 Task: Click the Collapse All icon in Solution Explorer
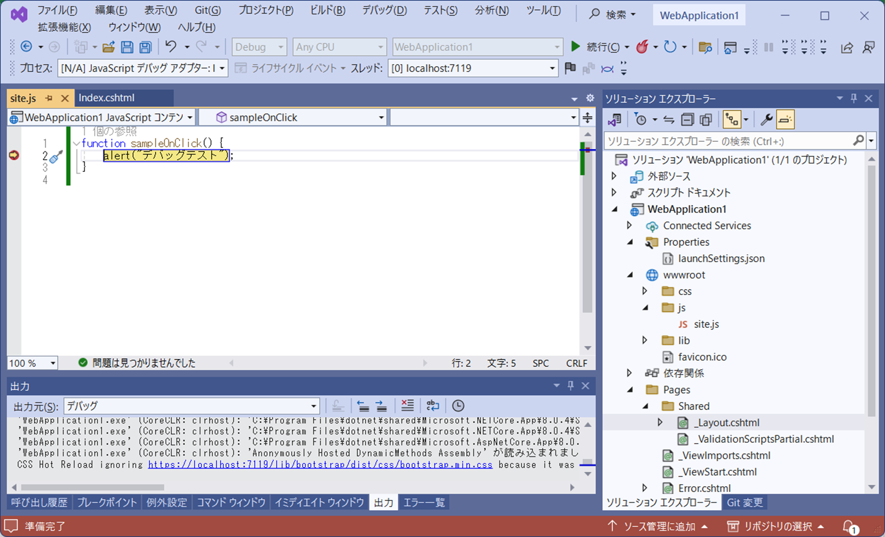[x=687, y=119]
